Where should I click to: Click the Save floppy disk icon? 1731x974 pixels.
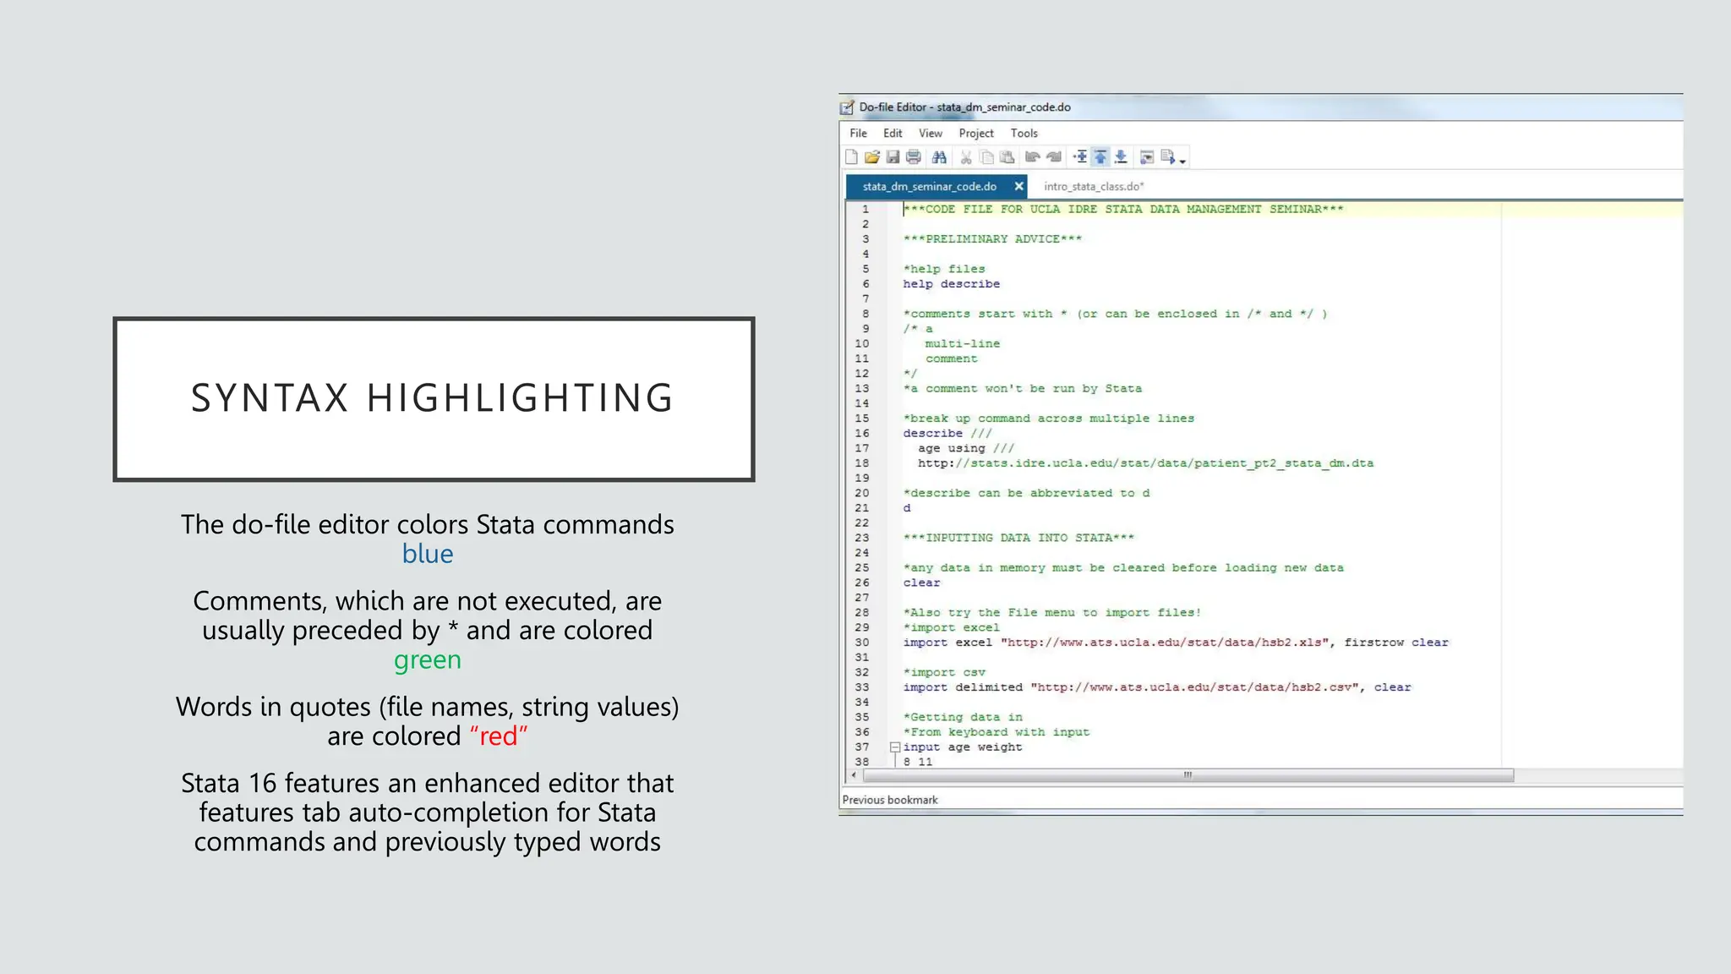point(893,157)
